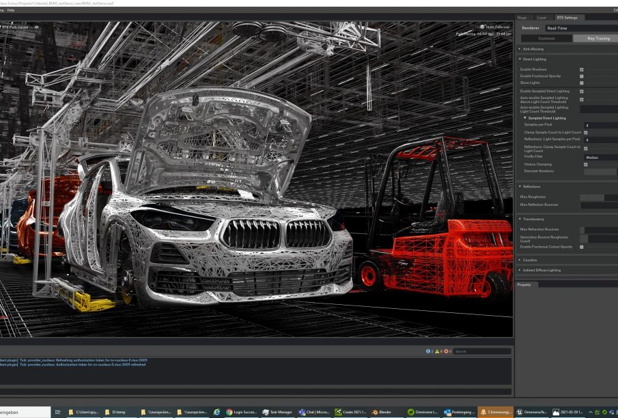
Task: Click the Common settings button
Action: 546,38
